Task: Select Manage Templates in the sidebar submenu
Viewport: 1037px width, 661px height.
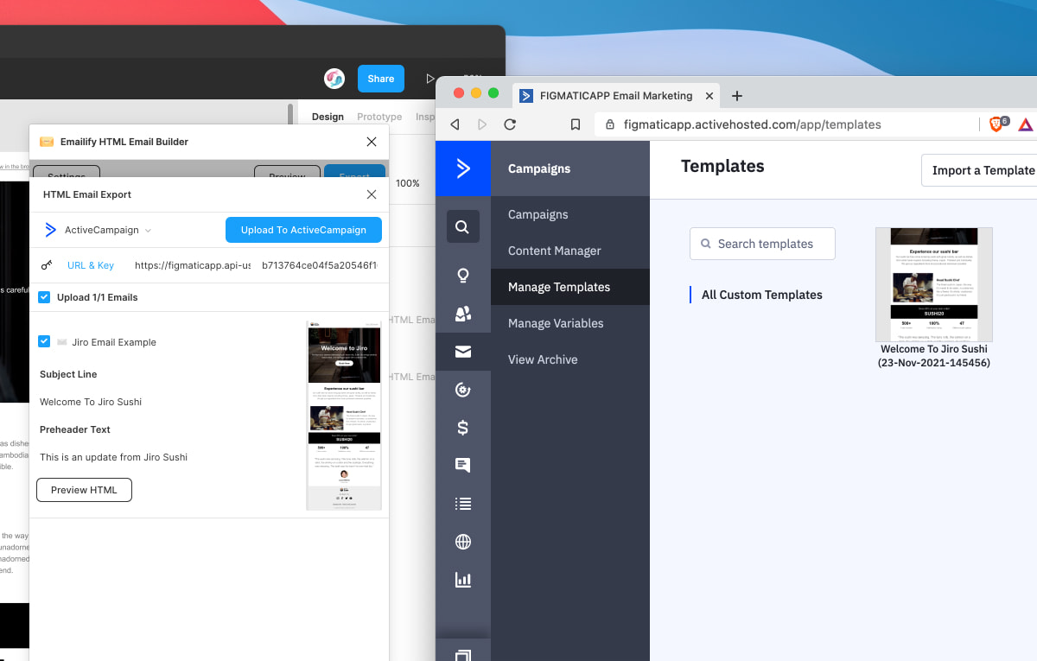Action: point(569,287)
